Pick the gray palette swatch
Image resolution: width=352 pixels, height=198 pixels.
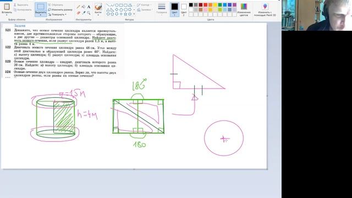click(196, 5)
